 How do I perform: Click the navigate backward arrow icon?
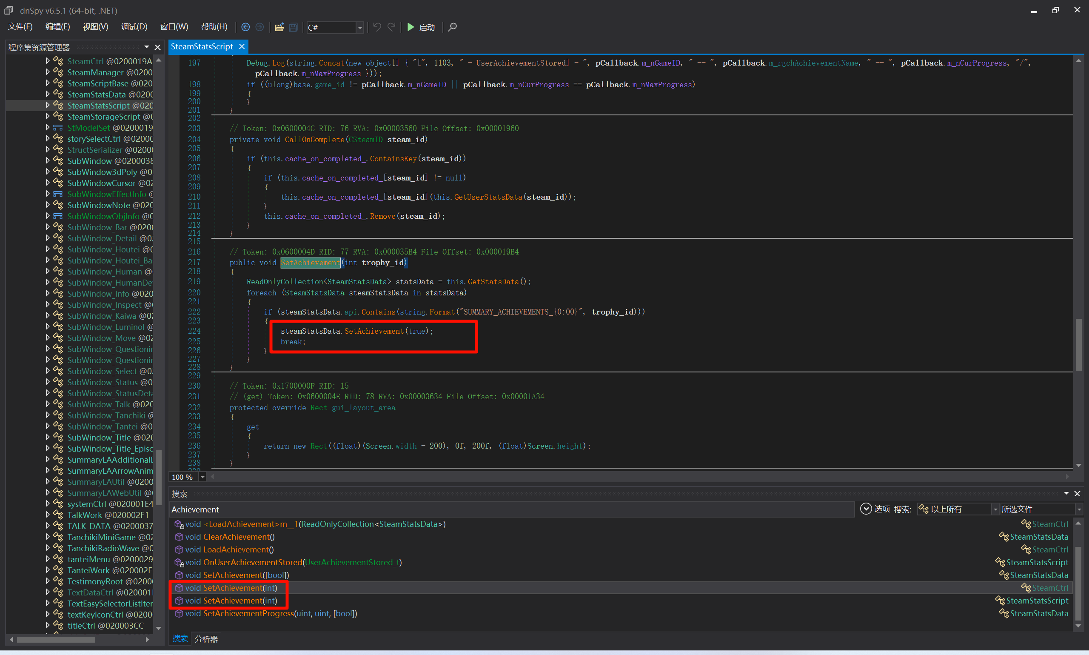(x=246, y=27)
